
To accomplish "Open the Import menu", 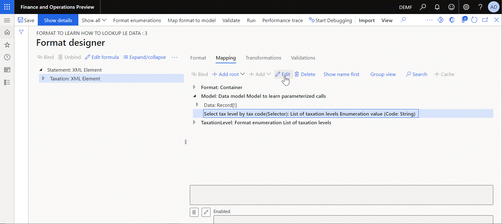I will point(367,20).
